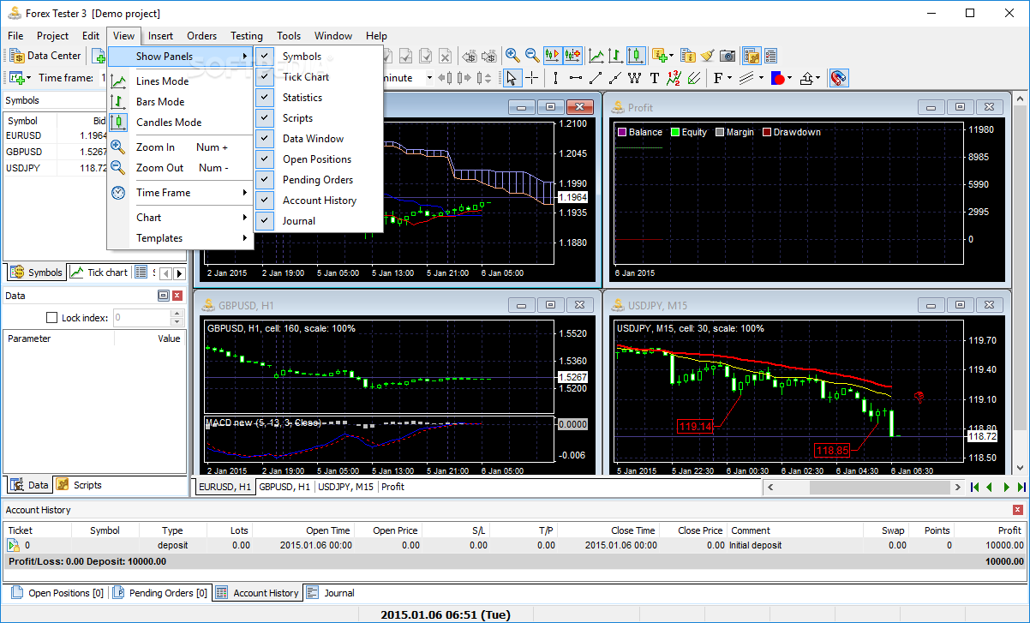Click the Balance legend color swatch

622,132
